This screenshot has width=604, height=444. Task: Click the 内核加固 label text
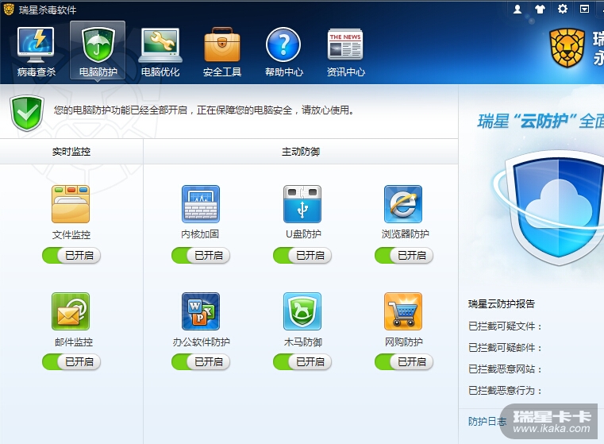pos(200,234)
